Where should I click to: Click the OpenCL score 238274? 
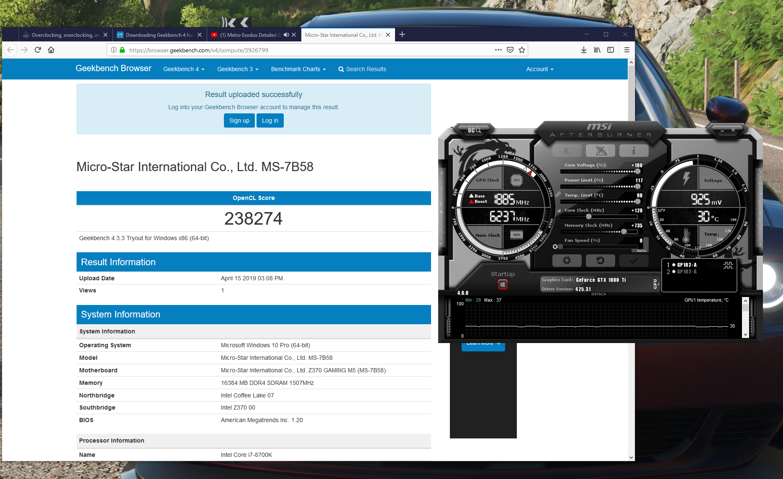point(254,218)
